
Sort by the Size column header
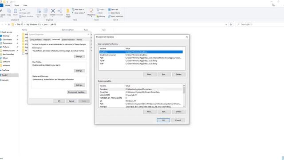(104, 30)
